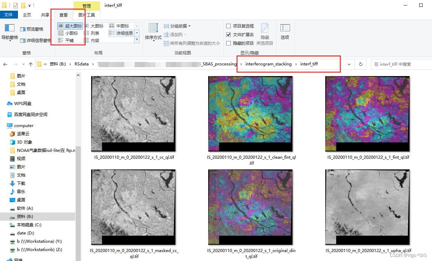Refresh the current folder
The image size is (432, 261).
[361, 64]
